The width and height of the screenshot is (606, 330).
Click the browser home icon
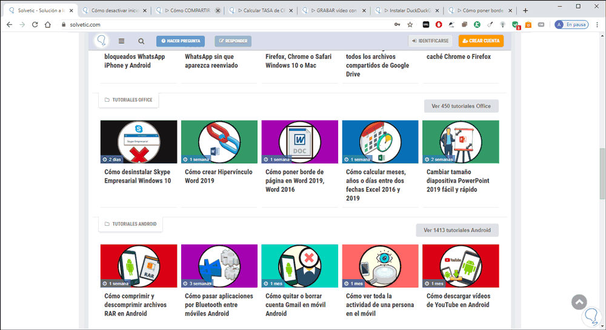(48, 24)
